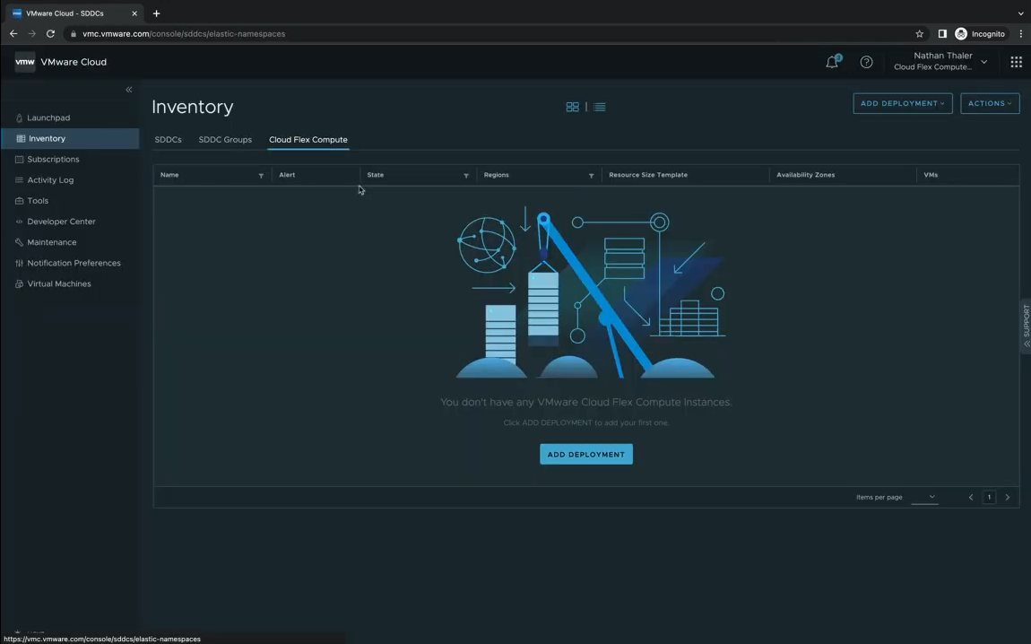Click the Availability Zones column header
The width and height of the screenshot is (1031, 644).
[805, 175]
